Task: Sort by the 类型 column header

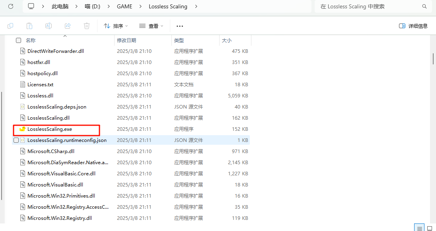Action: tap(179, 40)
